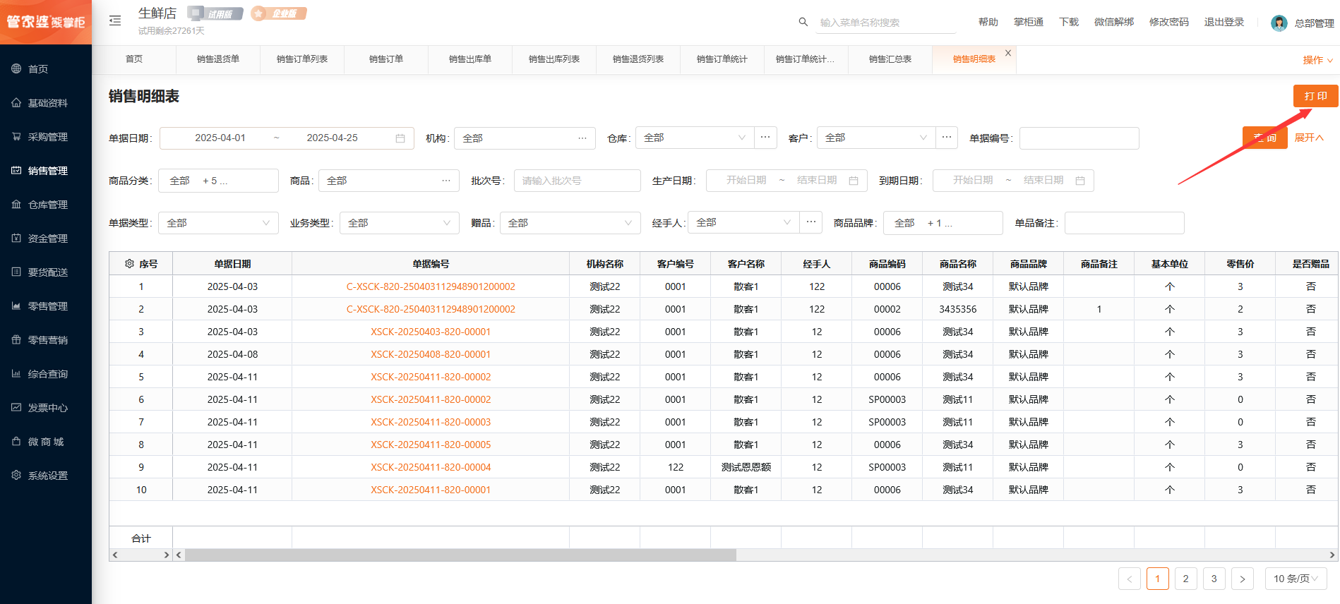Open 仓库管理 in the sidebar

click(47, 205)
